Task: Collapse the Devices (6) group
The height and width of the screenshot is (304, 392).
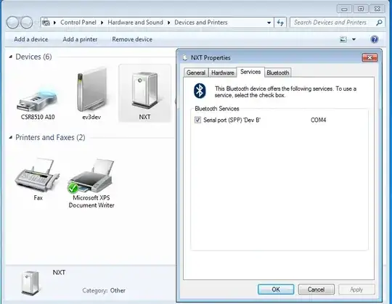Action: click(x=10, y=57)
